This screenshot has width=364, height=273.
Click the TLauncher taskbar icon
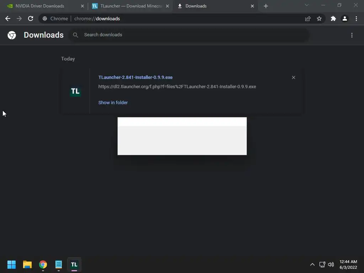[74, 264]
